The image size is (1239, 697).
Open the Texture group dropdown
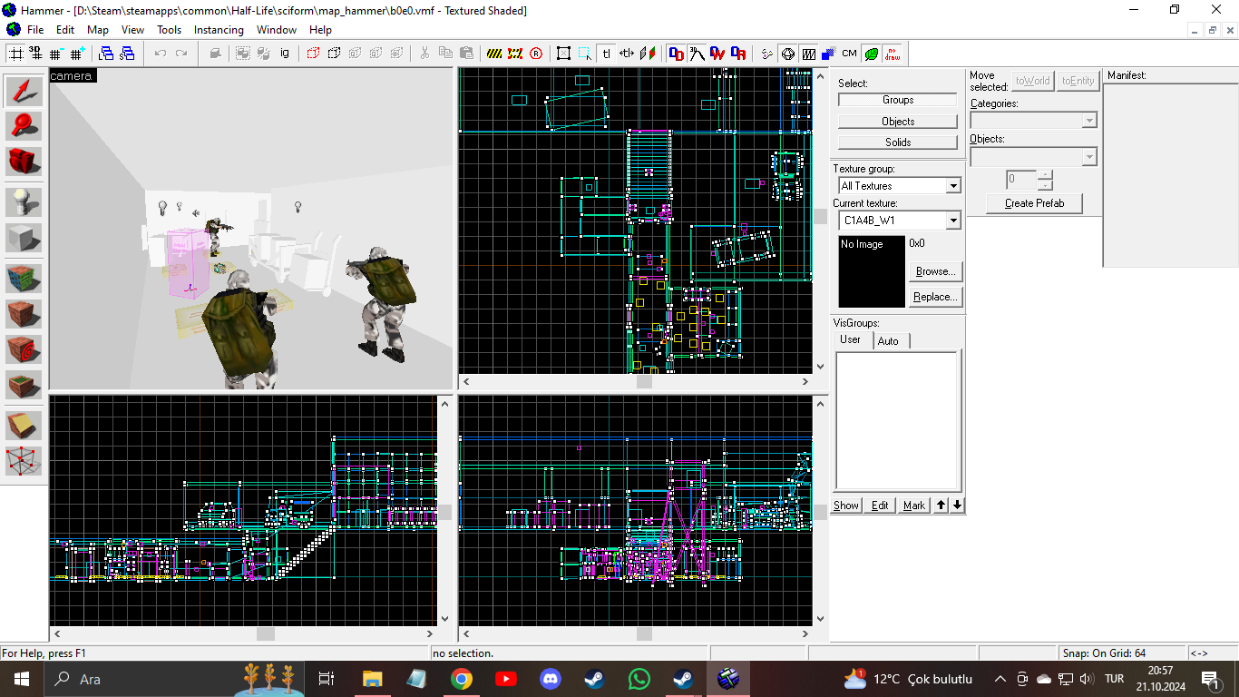point(953,186)
